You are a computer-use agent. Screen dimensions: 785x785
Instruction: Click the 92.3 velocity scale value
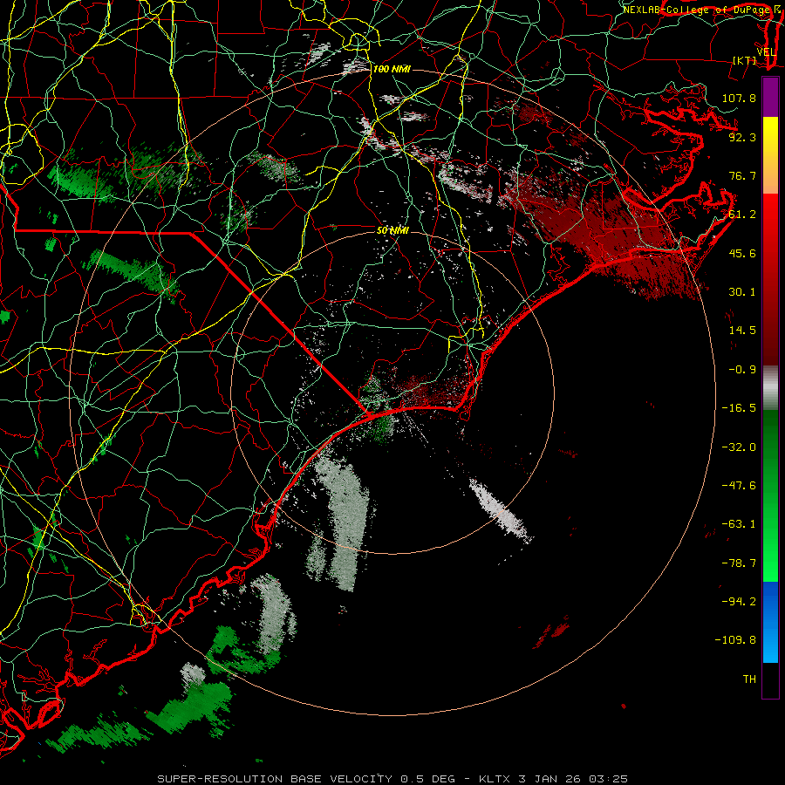742,137
